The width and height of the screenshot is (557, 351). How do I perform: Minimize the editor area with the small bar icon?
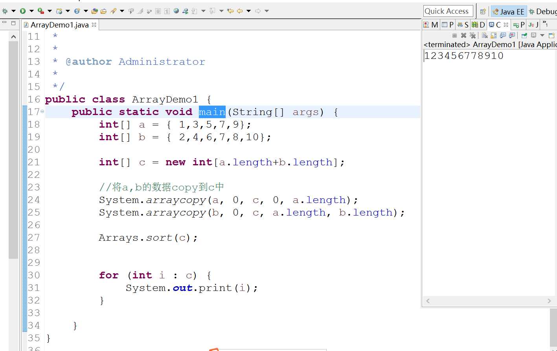click(x=4, y=23)
